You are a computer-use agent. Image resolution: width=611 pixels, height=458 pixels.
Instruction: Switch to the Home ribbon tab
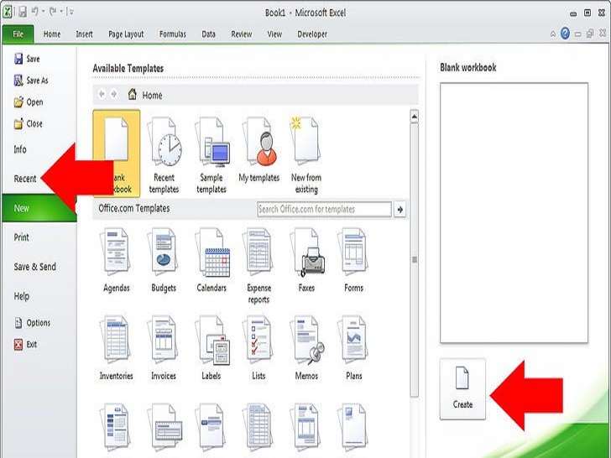tap(52, 34)
